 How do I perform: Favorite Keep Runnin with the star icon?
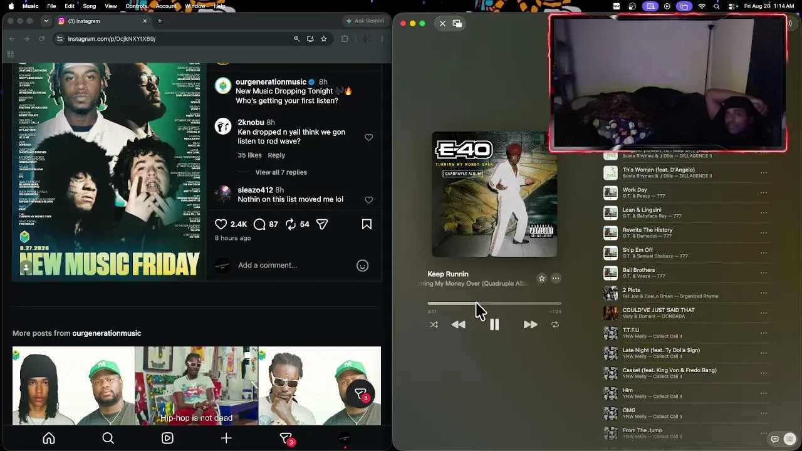(x=542, y=278)
